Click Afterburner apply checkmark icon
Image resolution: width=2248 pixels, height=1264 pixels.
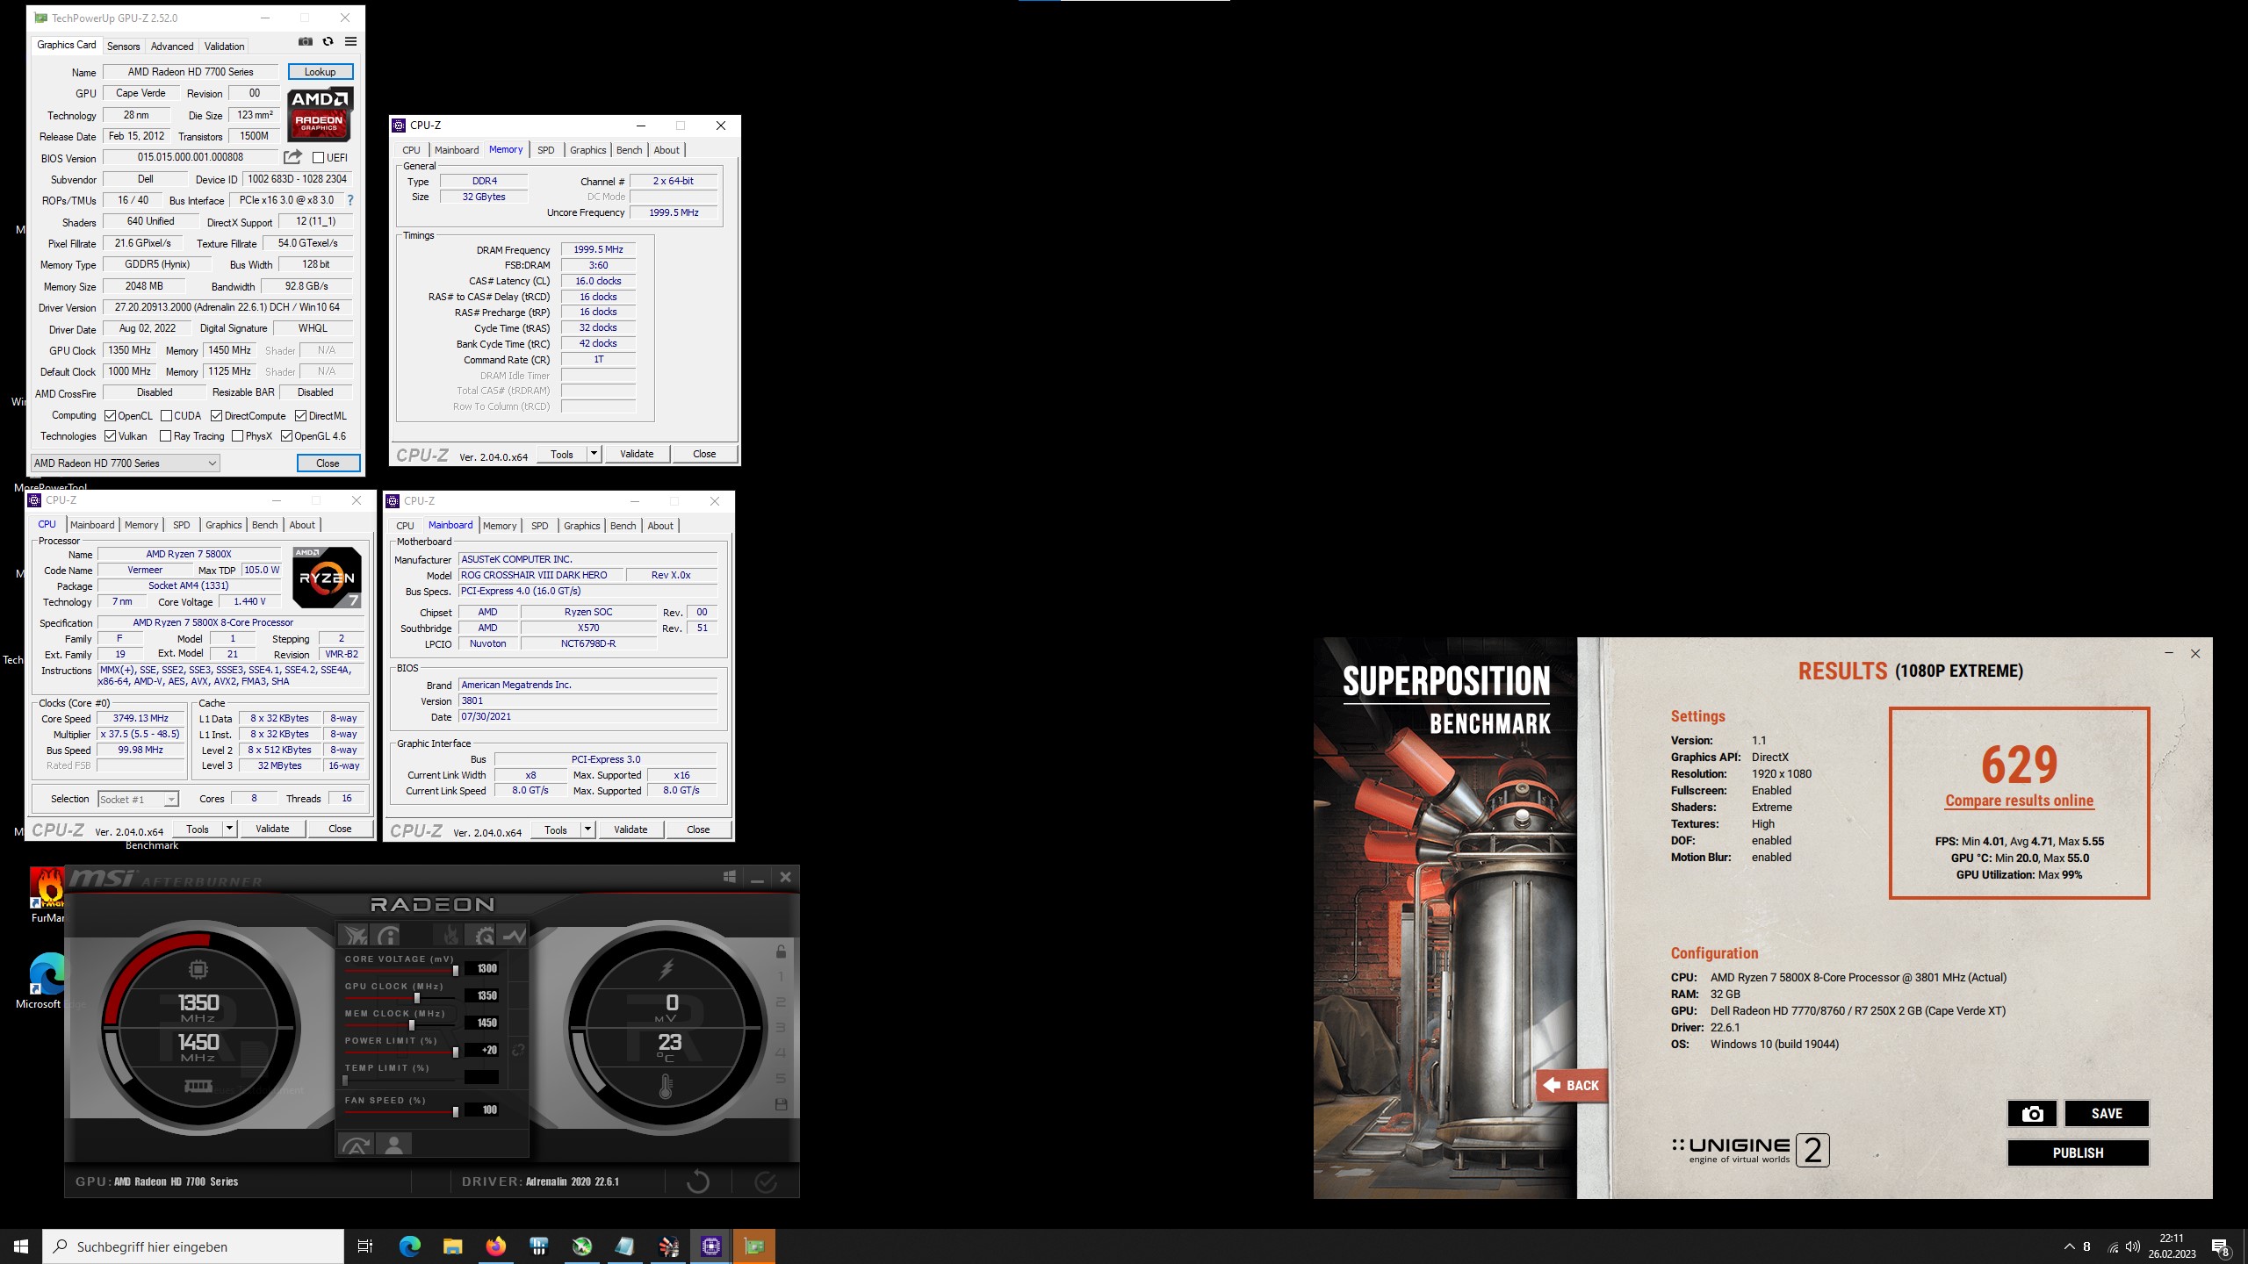click(x=766, y=1182)
